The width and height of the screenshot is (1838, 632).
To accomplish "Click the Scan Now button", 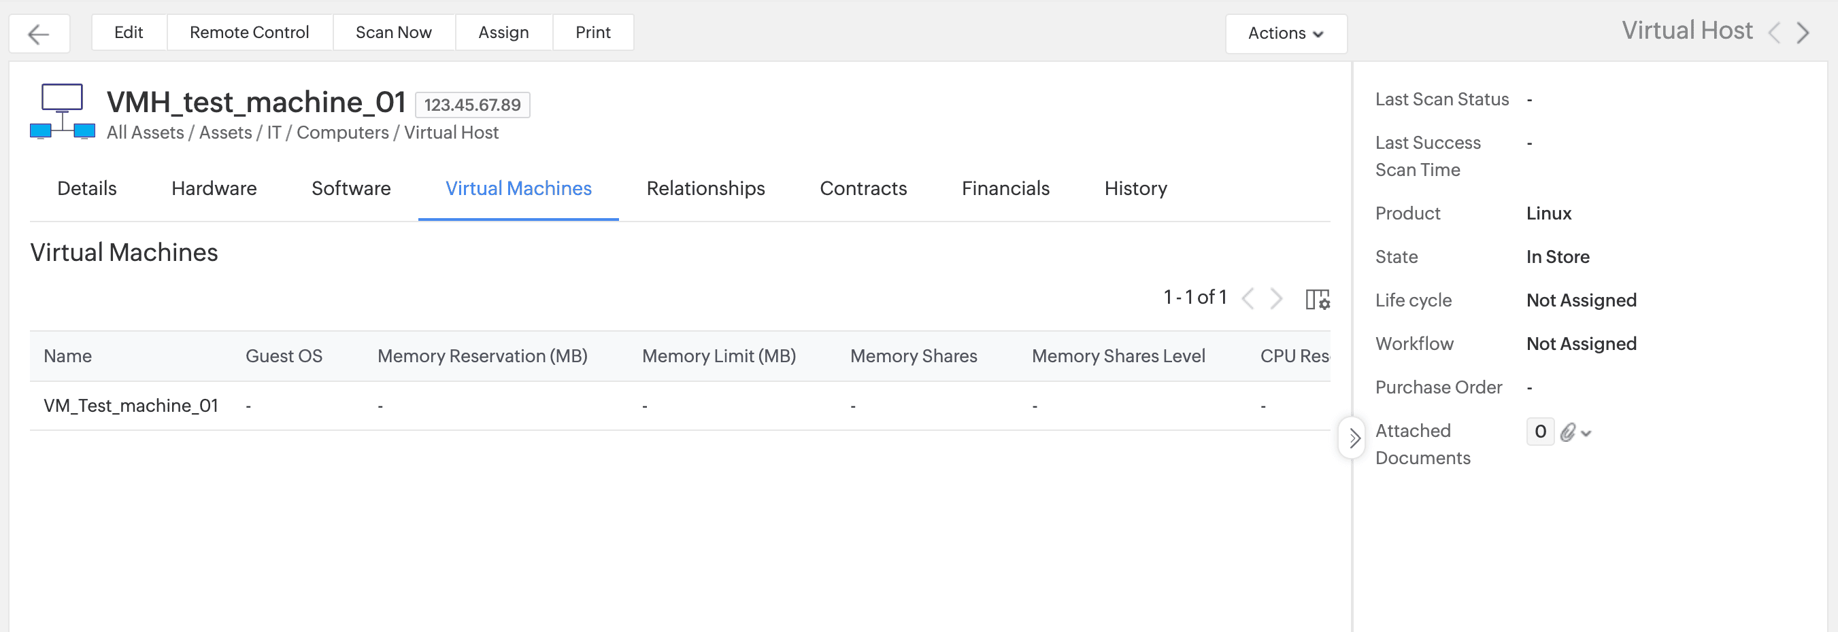I will 393,33.
